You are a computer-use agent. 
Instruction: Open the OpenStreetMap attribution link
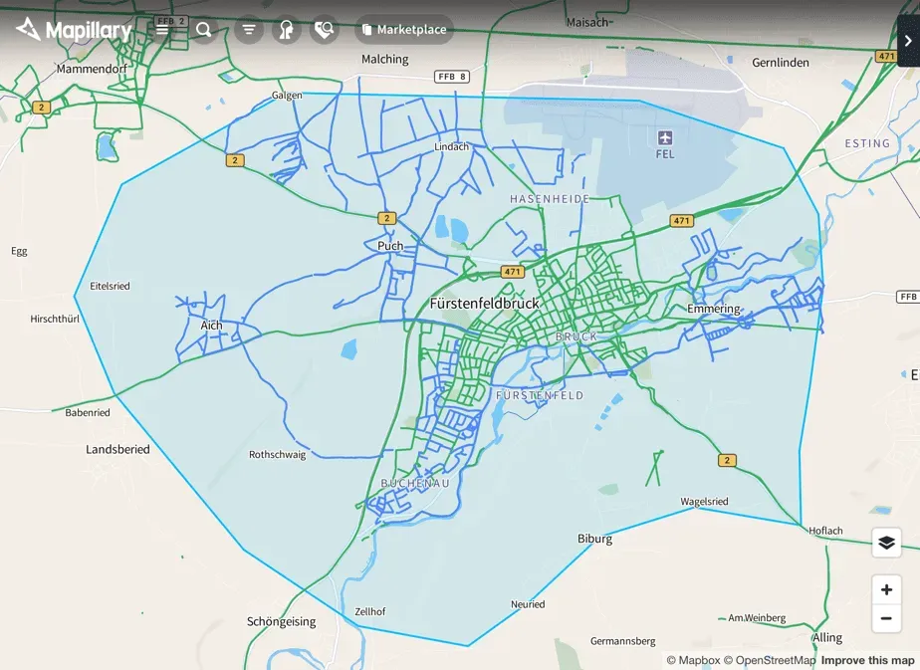pyautogui.click(x=770, y=661)
